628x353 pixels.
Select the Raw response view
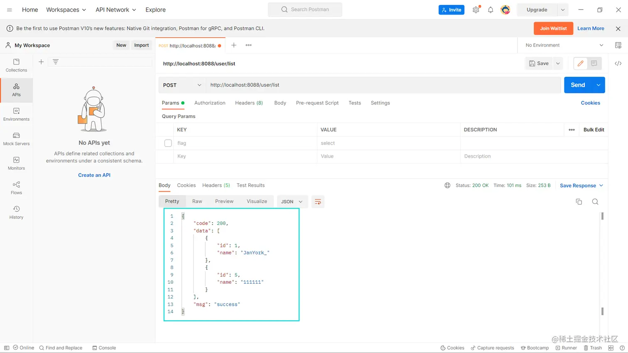click(x=197, y=202)
